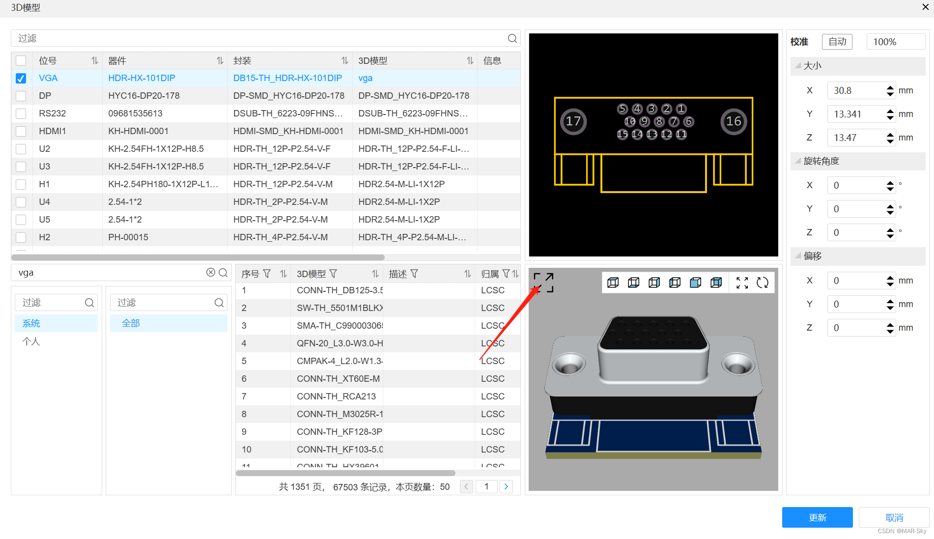The height and width of the screenshot is (539, 934).
Task: Click the 更新 update button
Action: (817, 517)
